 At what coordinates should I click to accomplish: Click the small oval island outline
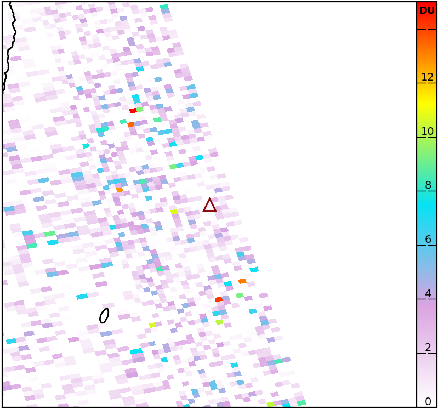pyautogui.click(x=104, y=316)
